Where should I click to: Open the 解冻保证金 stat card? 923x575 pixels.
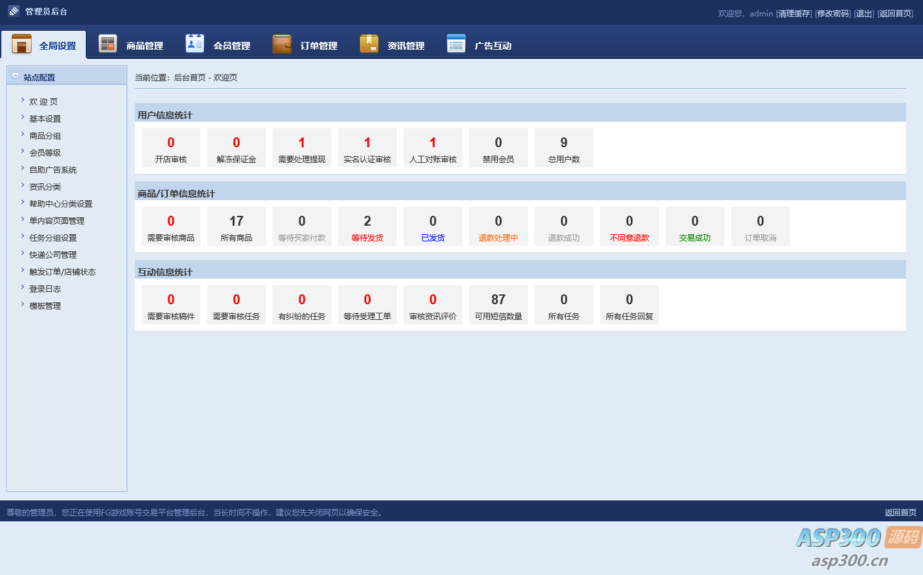tap(236, 148)
